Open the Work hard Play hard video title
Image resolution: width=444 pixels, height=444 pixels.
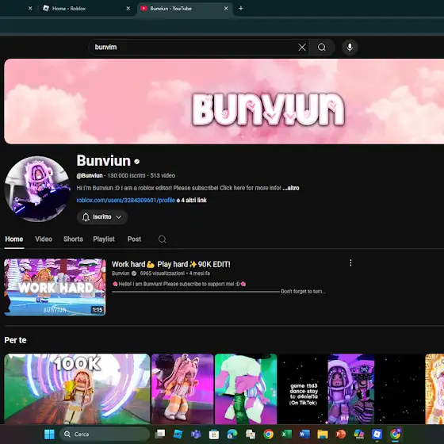(x=171, y=264)
